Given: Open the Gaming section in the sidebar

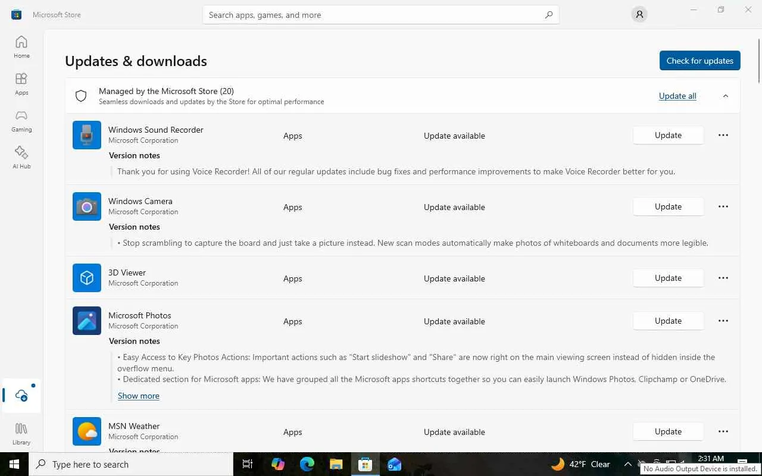Looking at the screenshot, I should coord(21,121).
